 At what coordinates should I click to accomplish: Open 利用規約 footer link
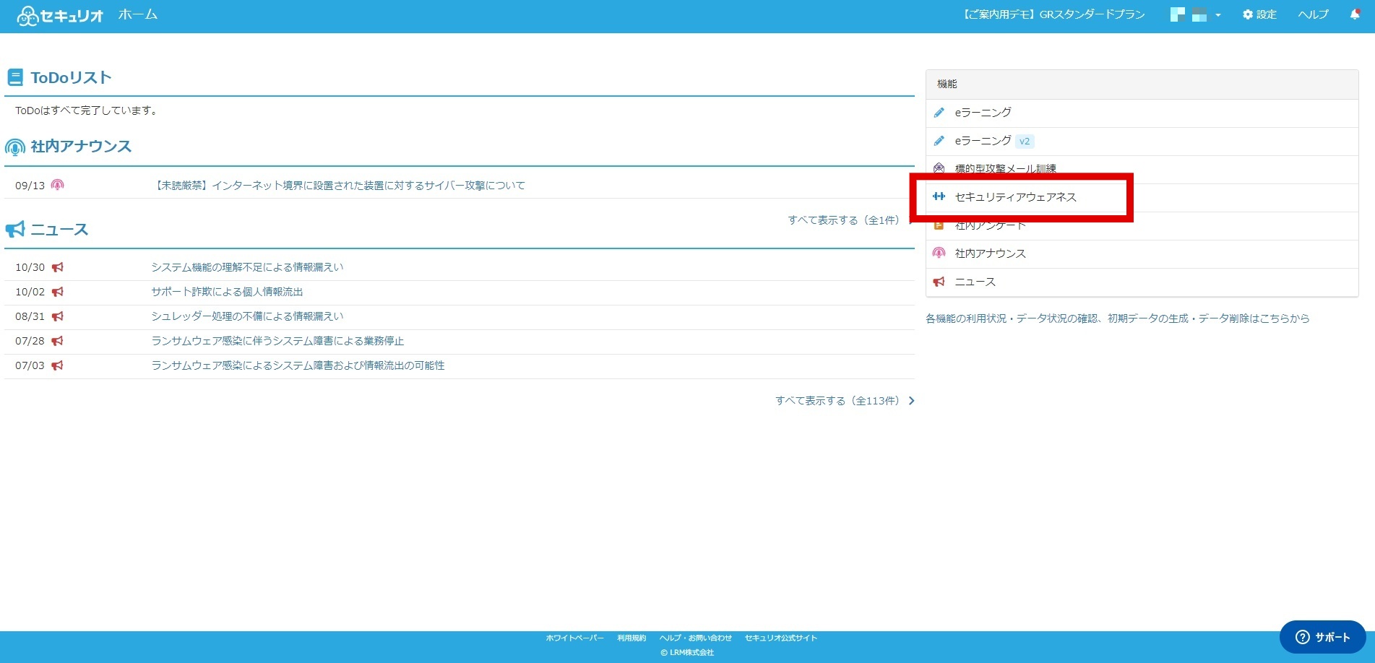(x=632, y=638)
